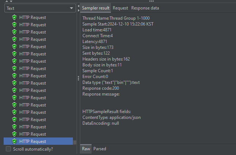Open the Response data tab
This screenshot has width=236, height=155.
click(145, 8)
